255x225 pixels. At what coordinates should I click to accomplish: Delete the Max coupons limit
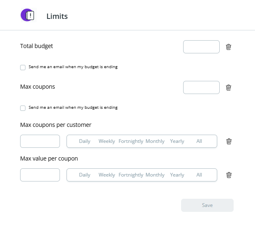(228, 87)
